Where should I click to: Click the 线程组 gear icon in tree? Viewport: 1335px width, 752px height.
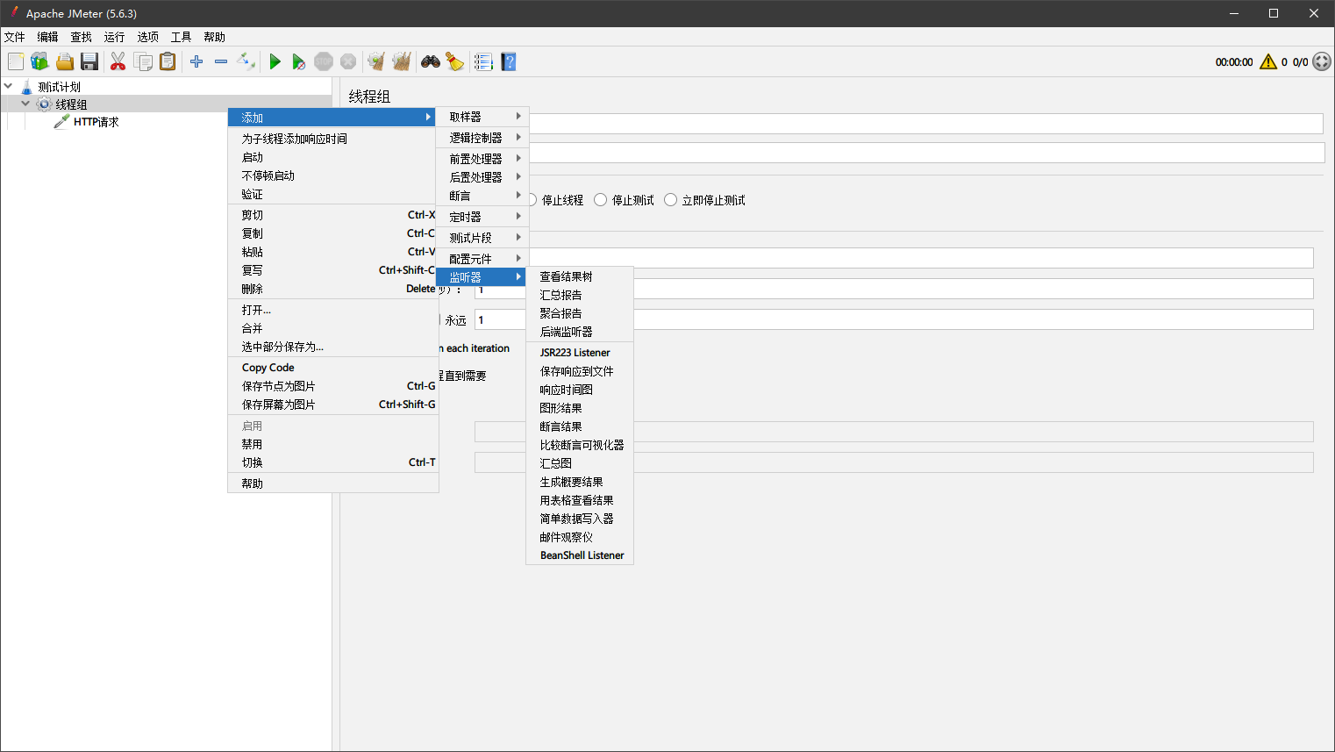tap(44, 104)
